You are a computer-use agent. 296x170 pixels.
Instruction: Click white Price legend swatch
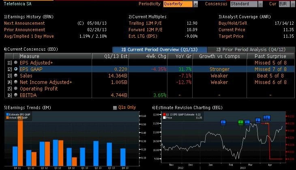[x=164, y=118]
